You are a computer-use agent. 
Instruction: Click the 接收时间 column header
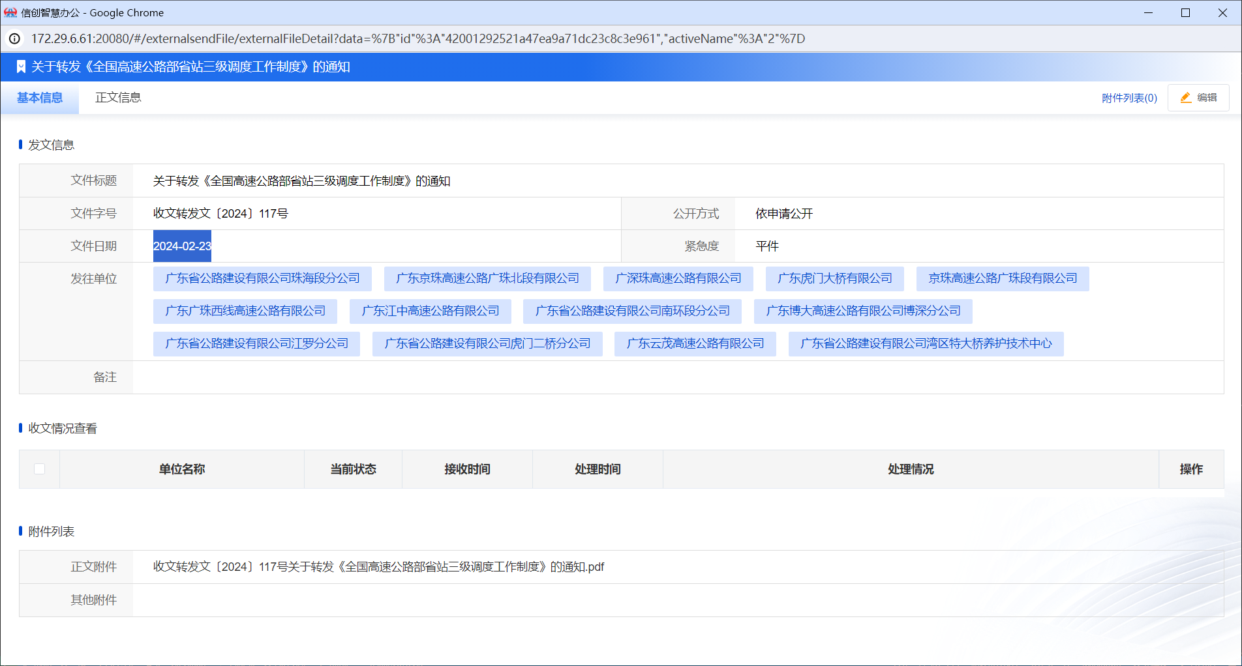467,469
